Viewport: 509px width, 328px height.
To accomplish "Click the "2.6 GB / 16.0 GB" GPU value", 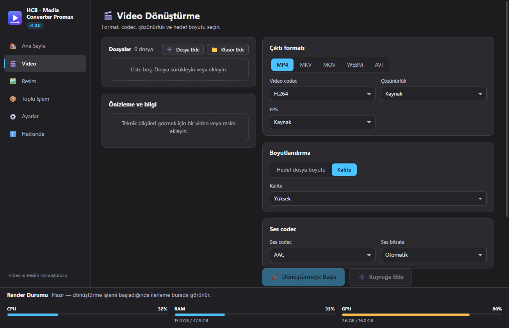I will tap(357, 321).
